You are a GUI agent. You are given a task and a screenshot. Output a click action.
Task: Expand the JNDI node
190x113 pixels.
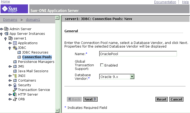pyautogui.click(x=10, y=76)
